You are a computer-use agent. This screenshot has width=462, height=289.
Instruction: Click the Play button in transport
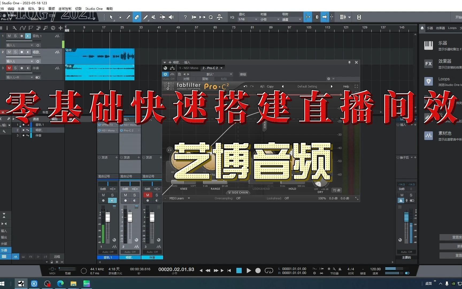coord(249,271)
